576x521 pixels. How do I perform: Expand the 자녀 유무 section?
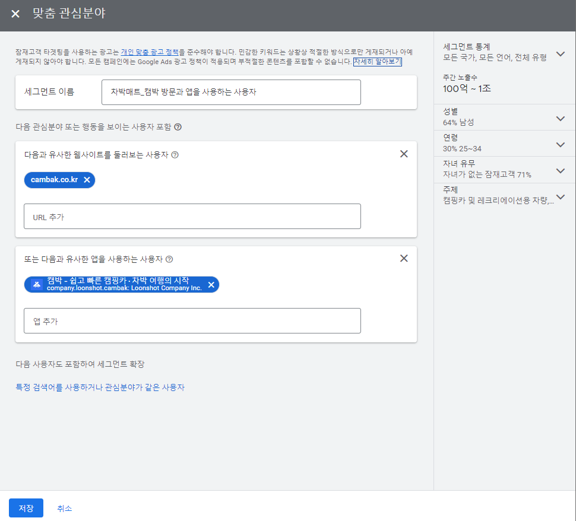click(560, 171)
